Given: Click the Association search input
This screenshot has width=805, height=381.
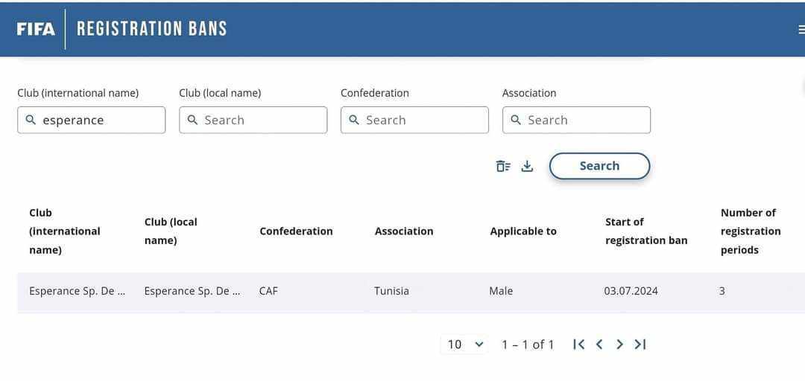Looking at the screenshot, I should pos(577,120).
